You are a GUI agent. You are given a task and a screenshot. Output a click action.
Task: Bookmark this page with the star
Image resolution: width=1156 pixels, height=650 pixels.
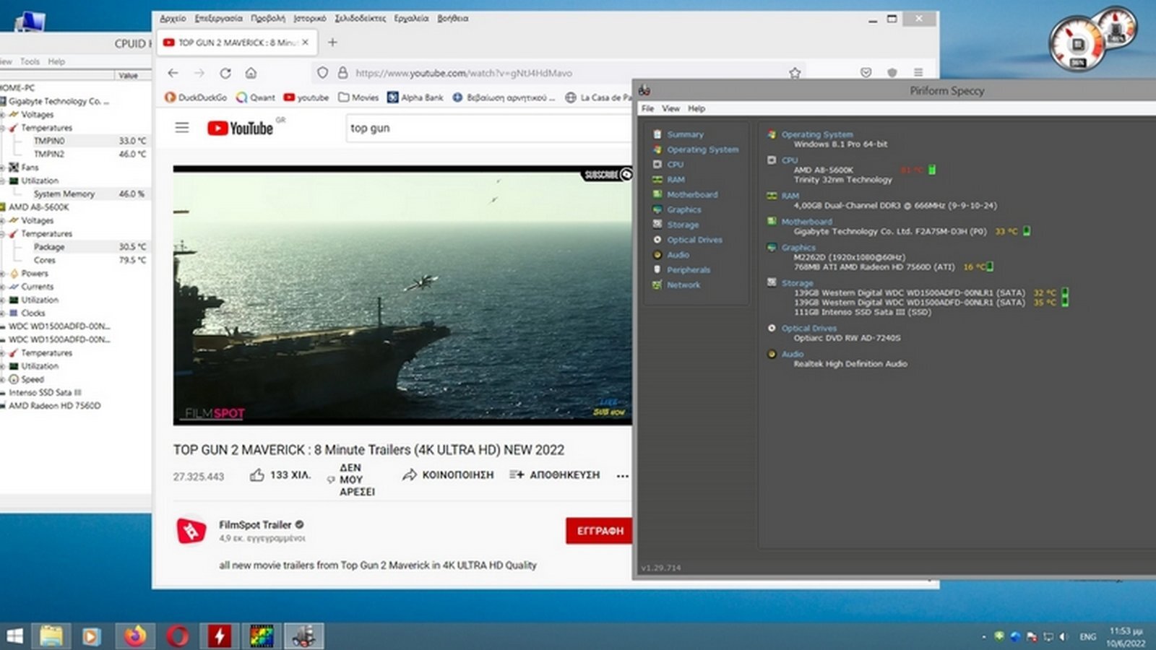(795, 73)
